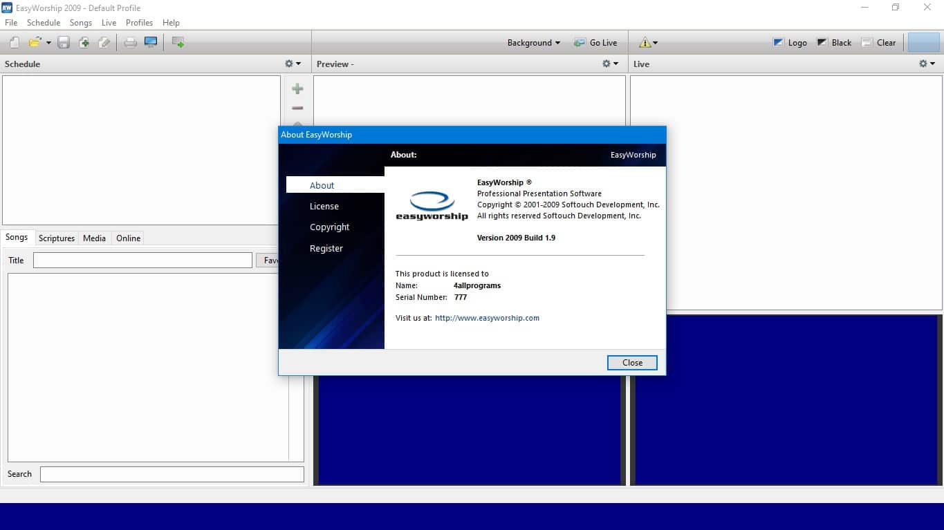The width and height of the screenshot is (944, 530).
Task: Open the Background dropdown
Action: [534, 43]
